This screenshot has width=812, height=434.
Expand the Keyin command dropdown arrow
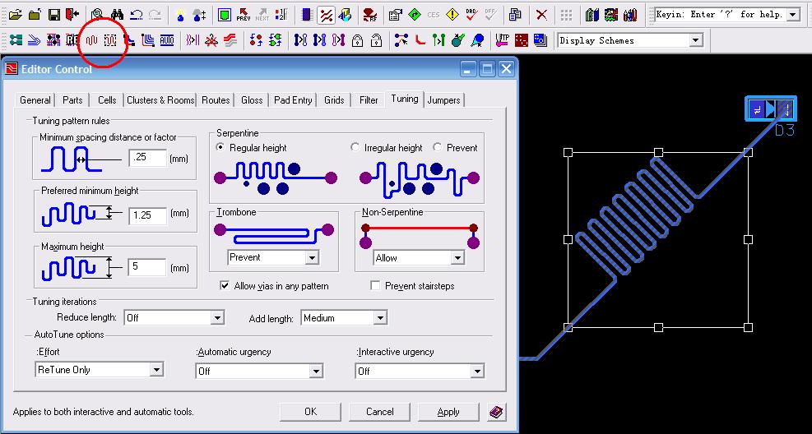[793, 15]
